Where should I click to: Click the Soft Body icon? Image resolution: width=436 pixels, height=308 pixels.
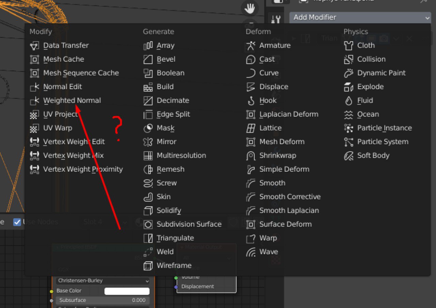tap(348, 156)
